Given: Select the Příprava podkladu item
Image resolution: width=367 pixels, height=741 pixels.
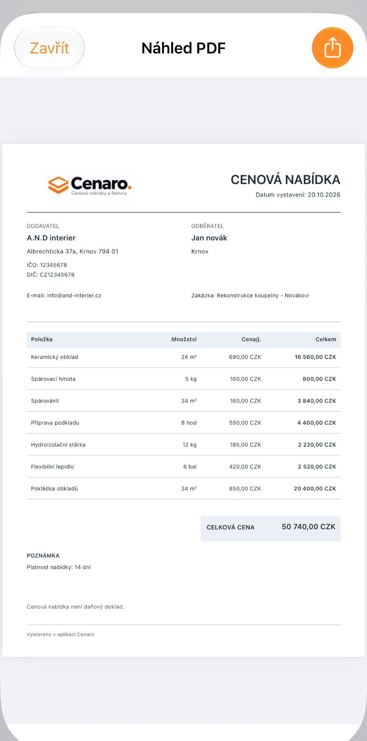Looking at the screenshot, I should pyautogui.click(x=55, y=423).
